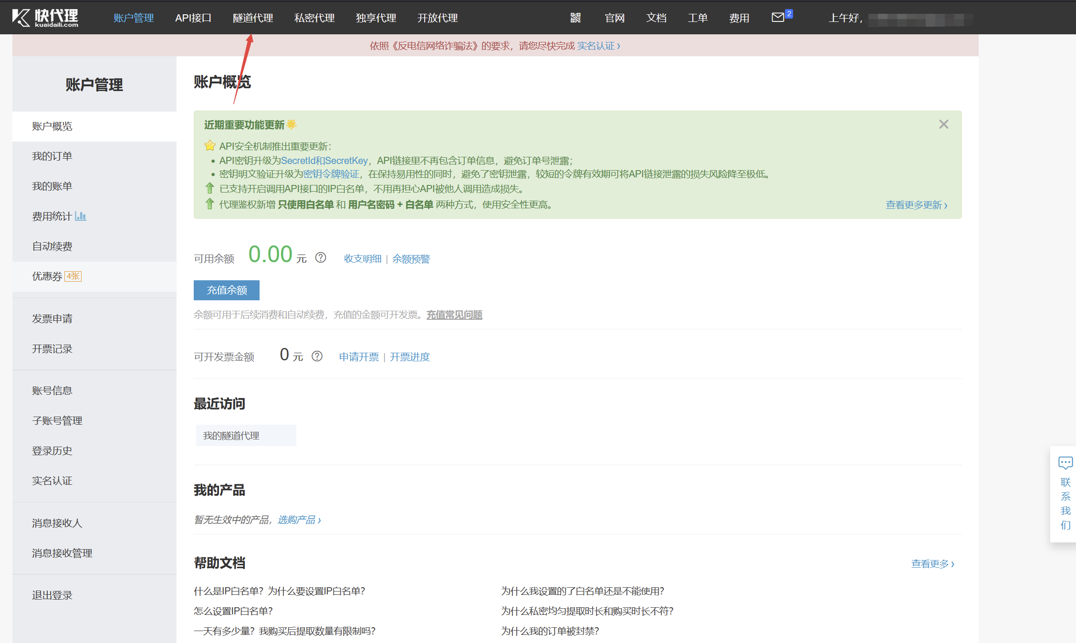Go to 独享代理 tab

click(376, 18)
